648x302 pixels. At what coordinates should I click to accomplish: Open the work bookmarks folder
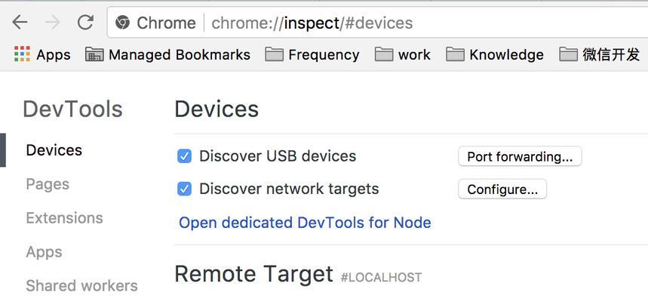pyautogui.click(x=403, y=54)
